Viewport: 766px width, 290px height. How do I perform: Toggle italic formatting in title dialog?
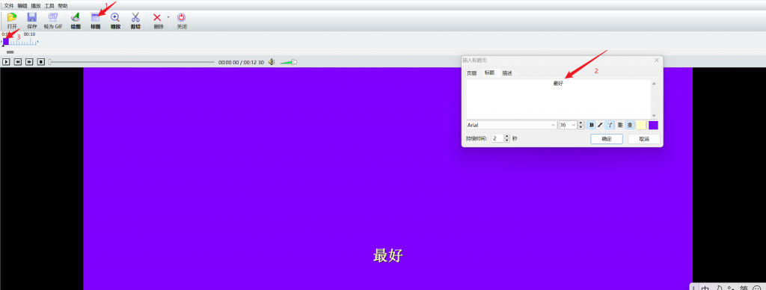pos(601,125)
